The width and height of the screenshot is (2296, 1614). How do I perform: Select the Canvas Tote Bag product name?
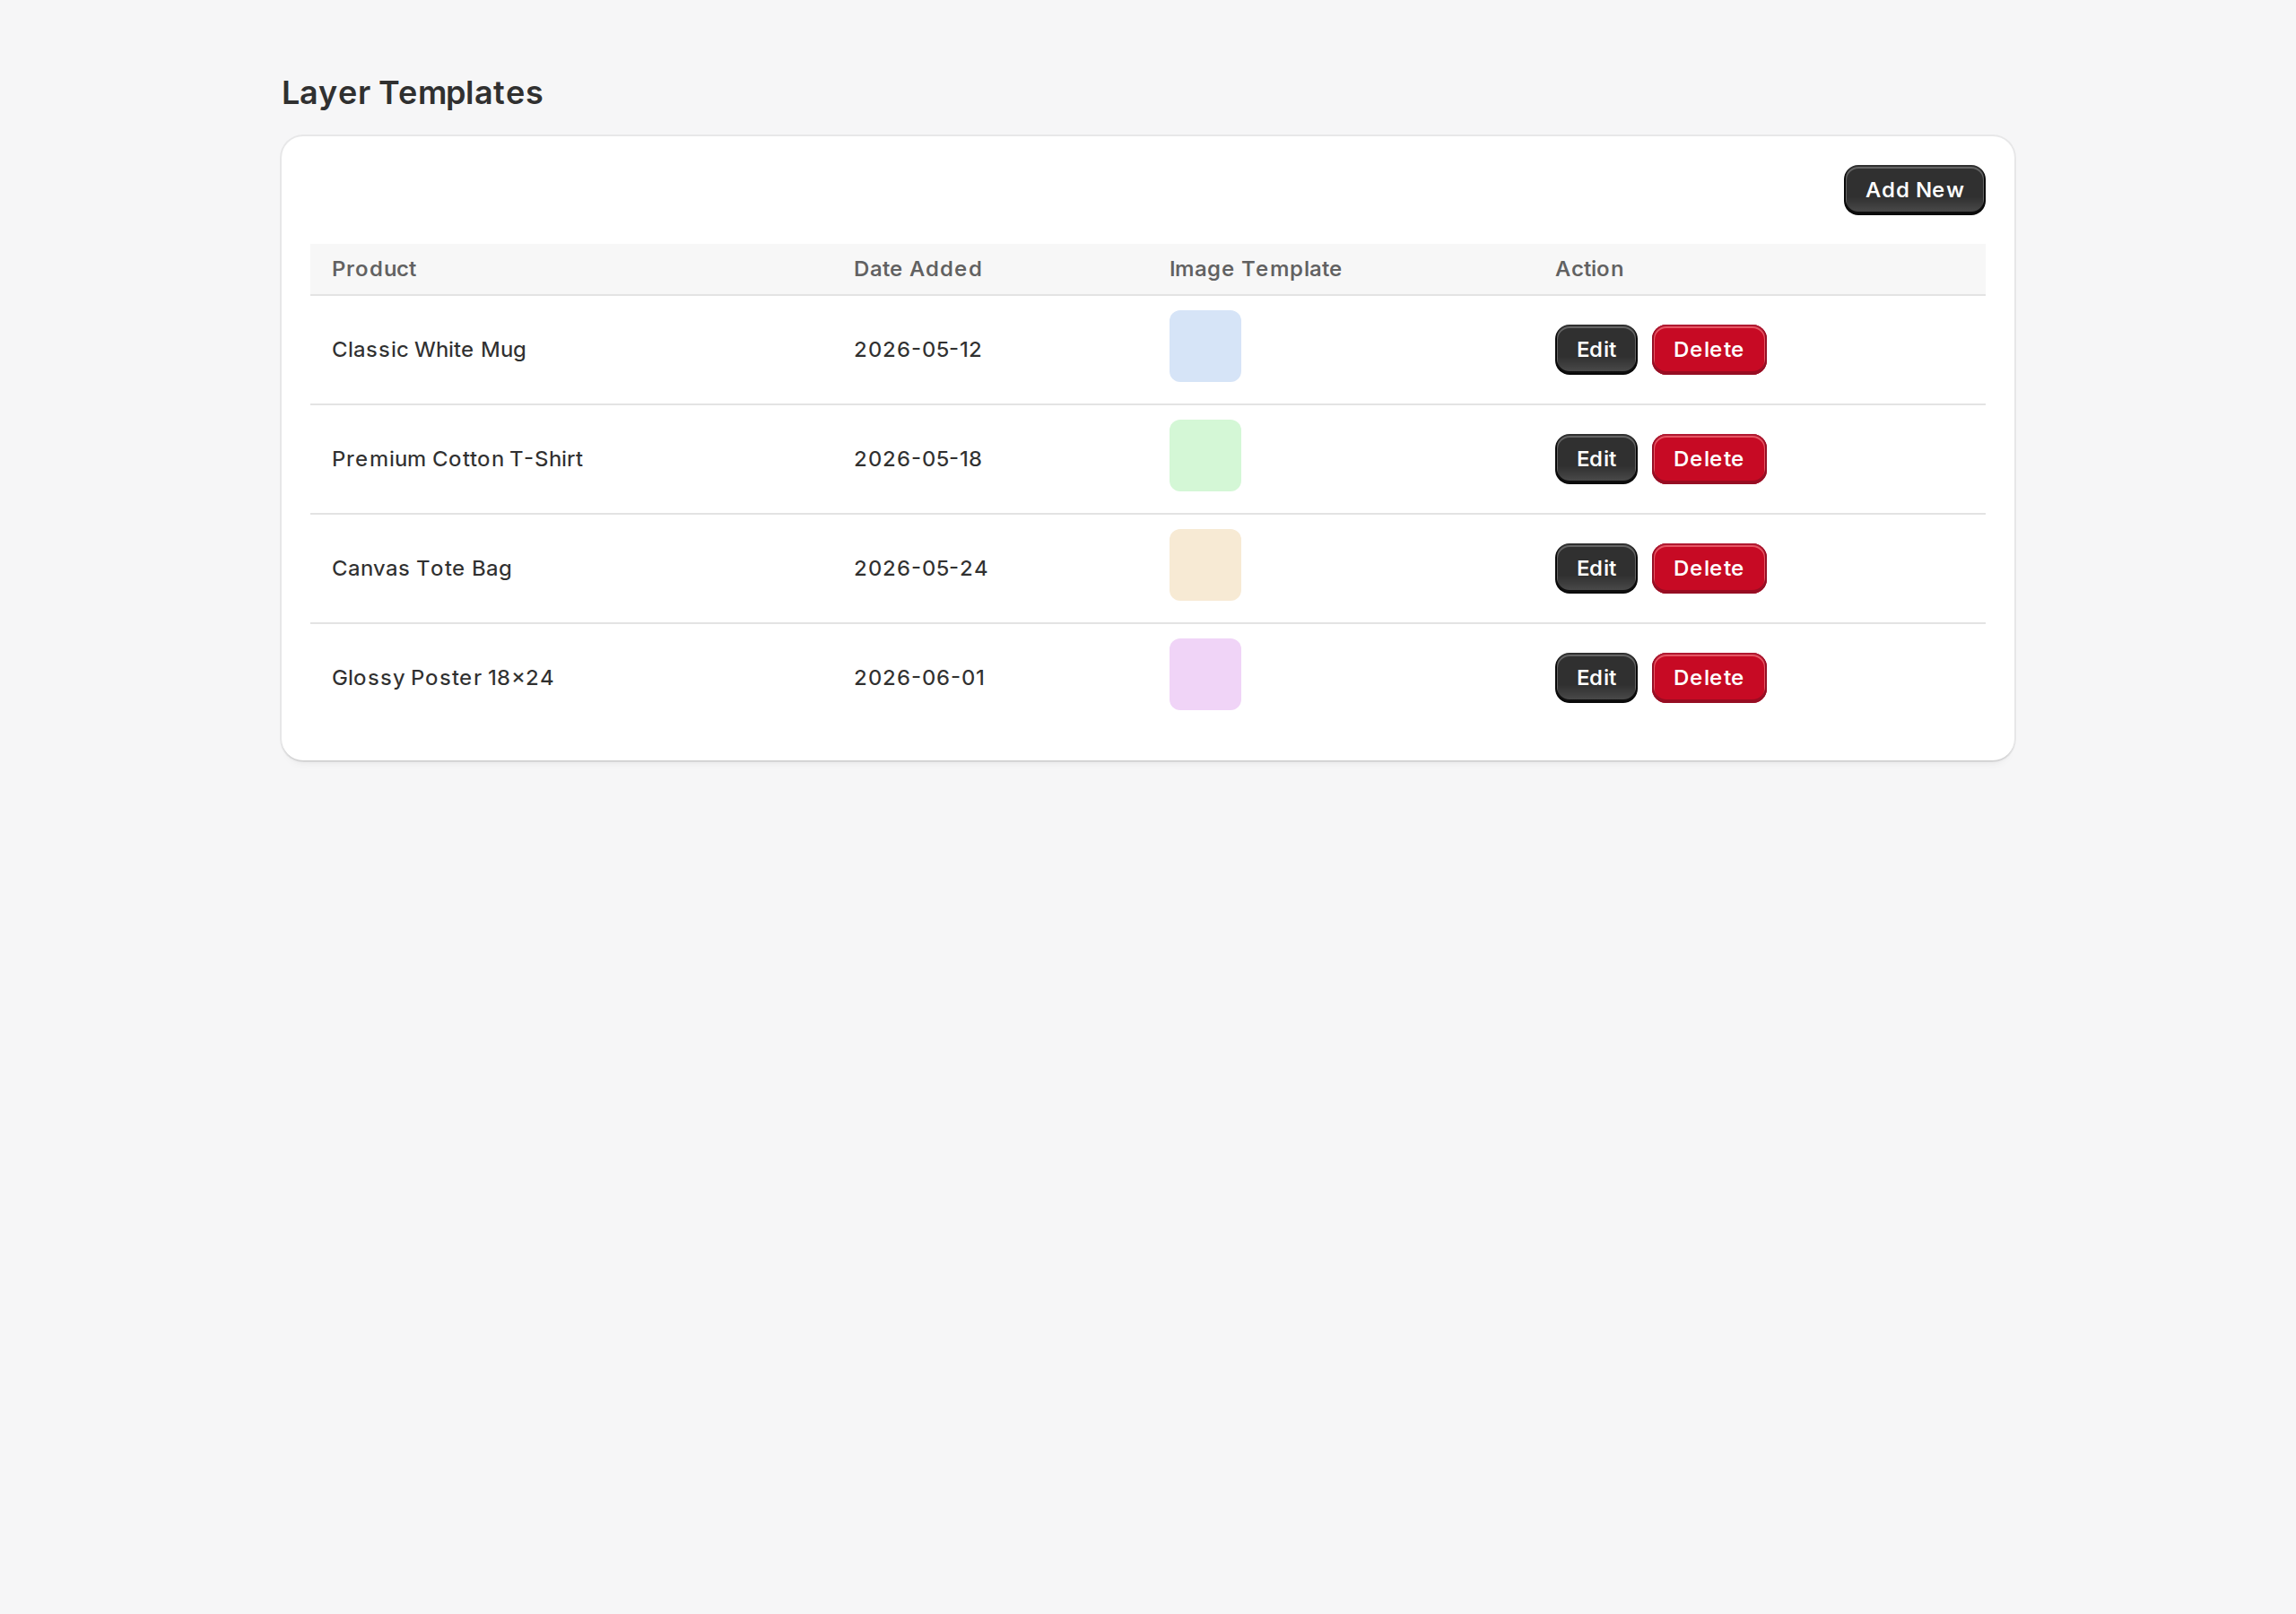click(x=422, y=569)
